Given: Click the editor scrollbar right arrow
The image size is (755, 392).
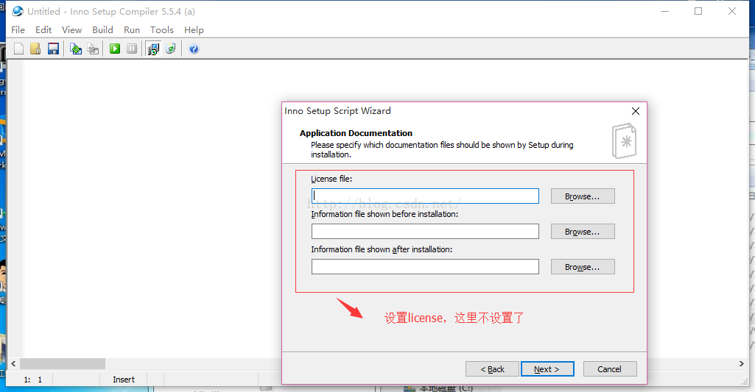Looking at the screenshot, I should tap(742, 363).
